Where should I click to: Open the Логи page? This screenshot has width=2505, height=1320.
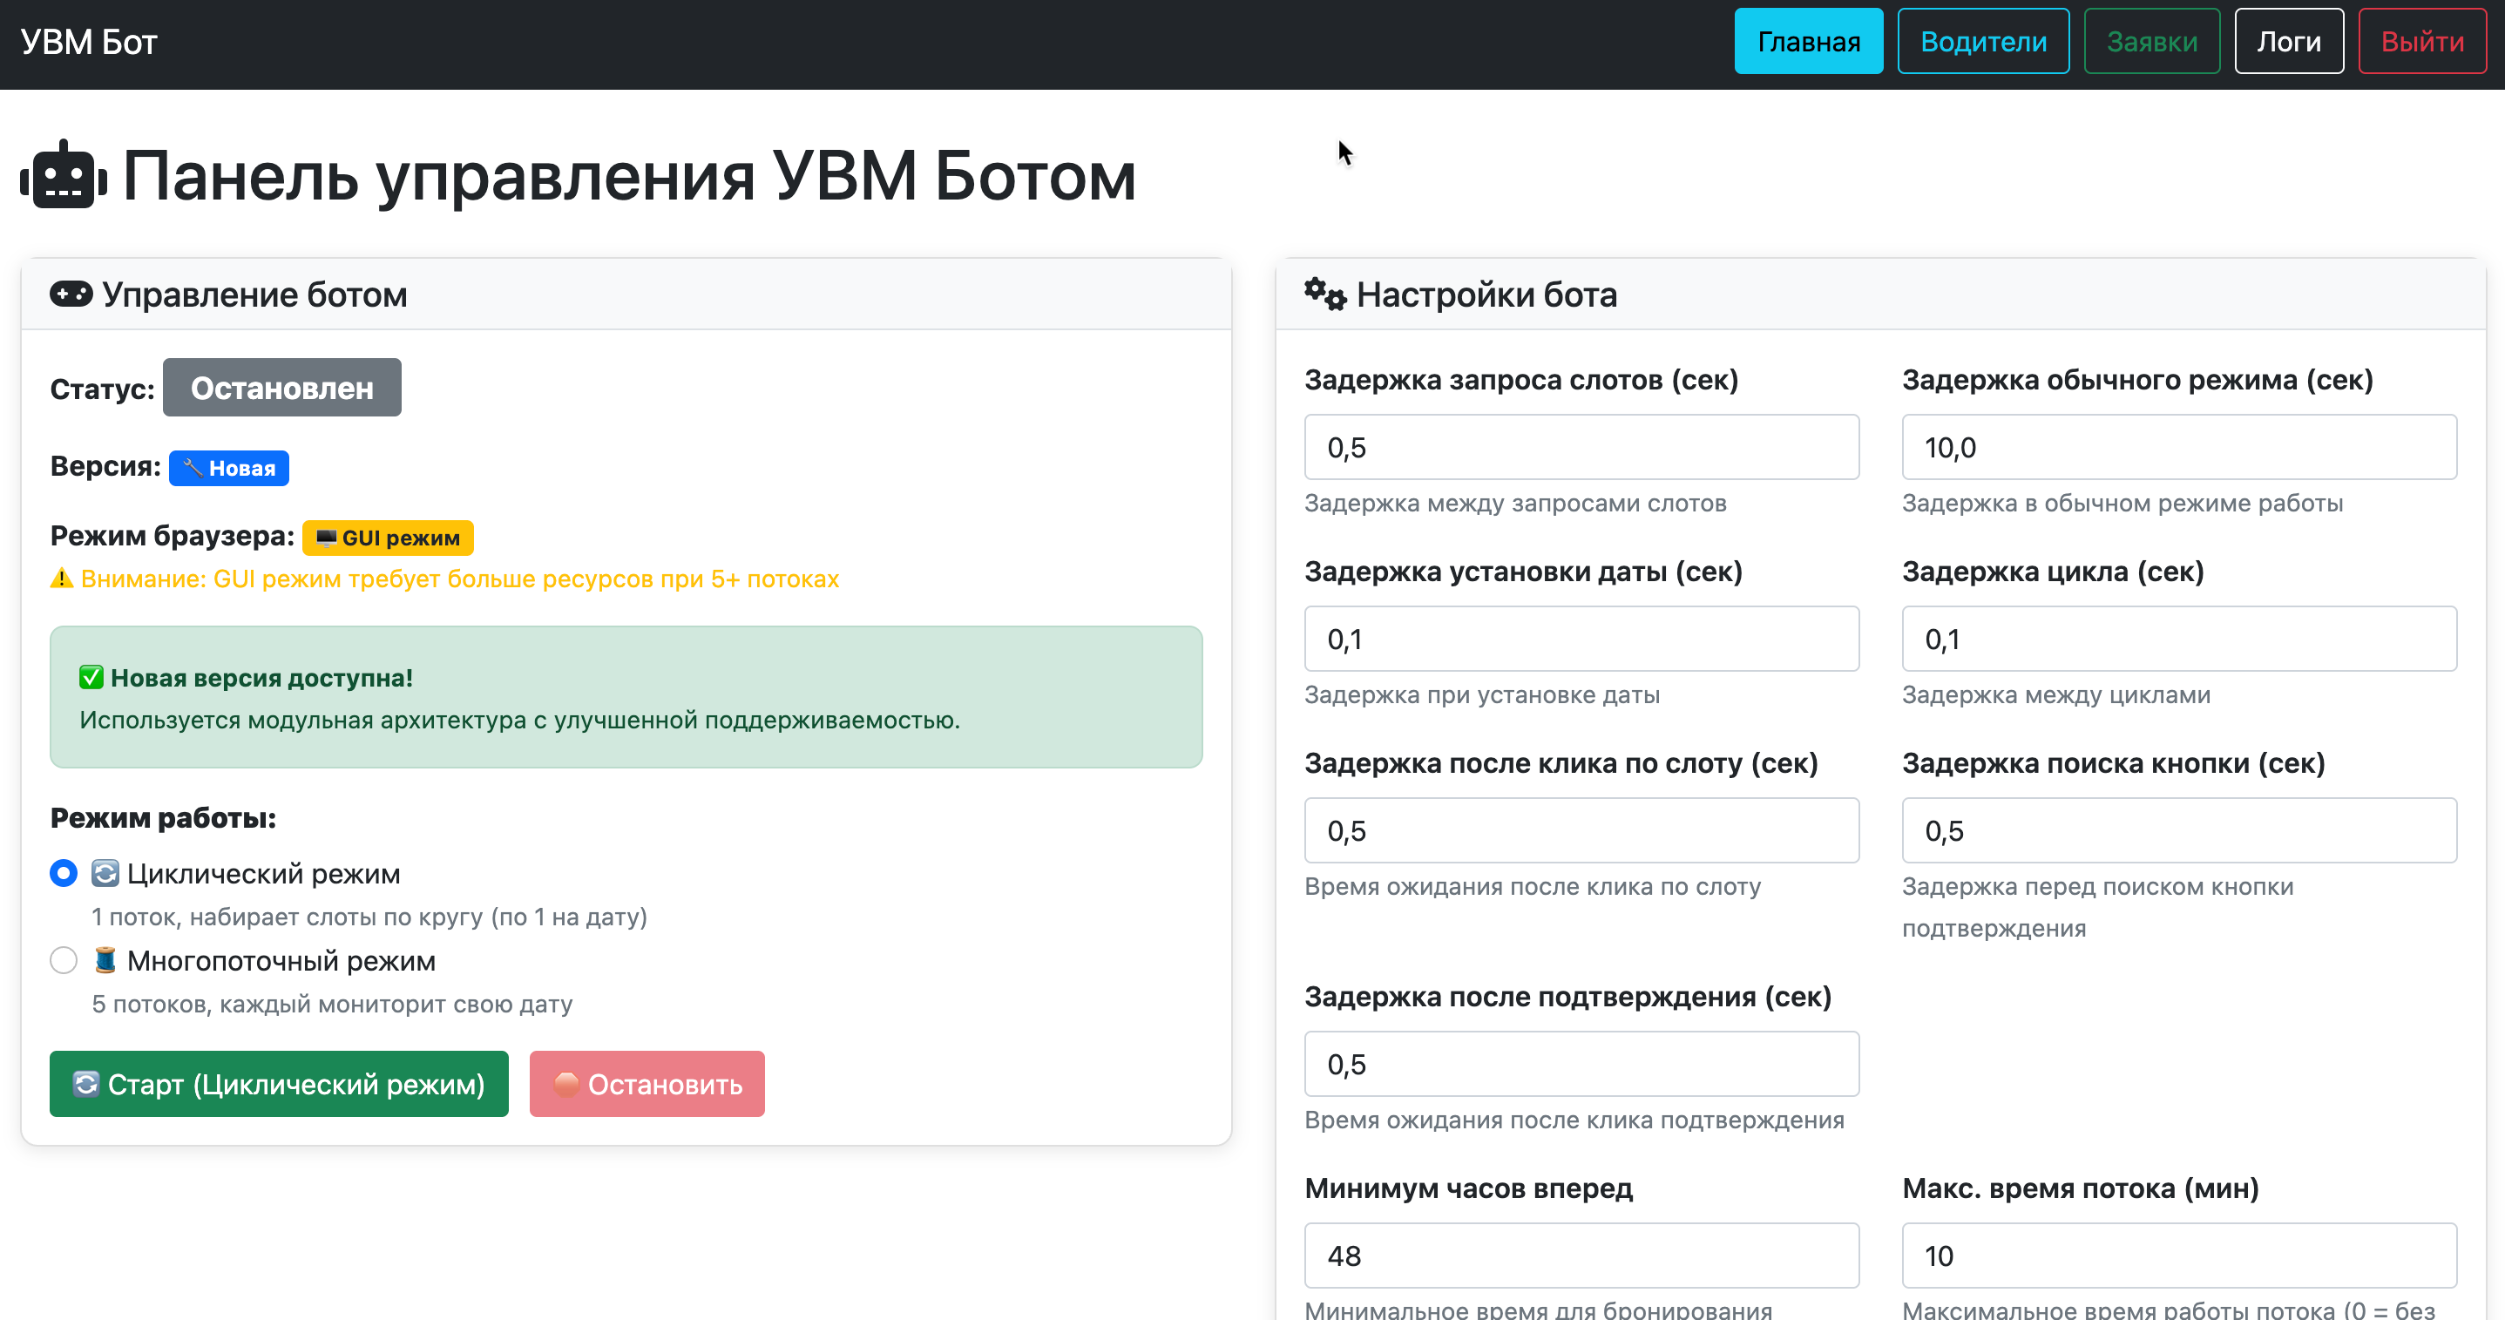[x=2288, y=42]
